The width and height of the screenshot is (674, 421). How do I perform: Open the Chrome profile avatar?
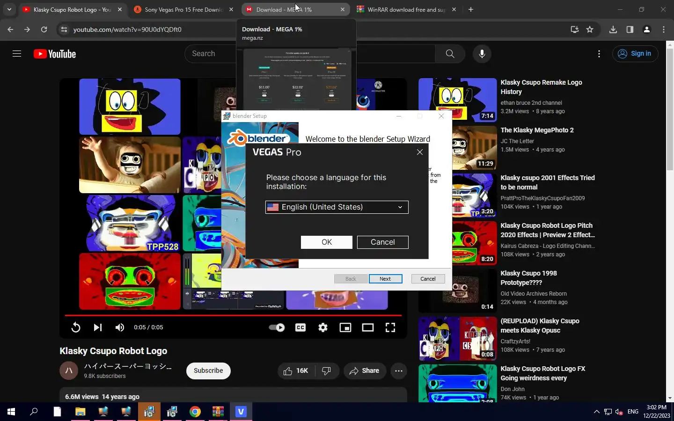[647, 29]
